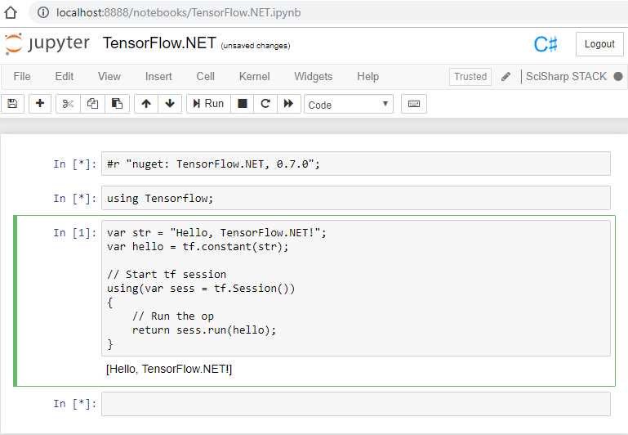
Task: Open the command palette keyboard icon
Action: [414, 104]
